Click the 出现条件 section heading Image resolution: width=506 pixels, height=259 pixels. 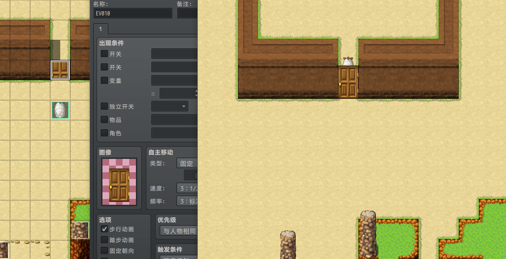(111, 43)
